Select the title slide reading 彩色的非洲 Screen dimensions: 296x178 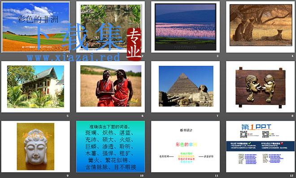(x=35, y=27)
